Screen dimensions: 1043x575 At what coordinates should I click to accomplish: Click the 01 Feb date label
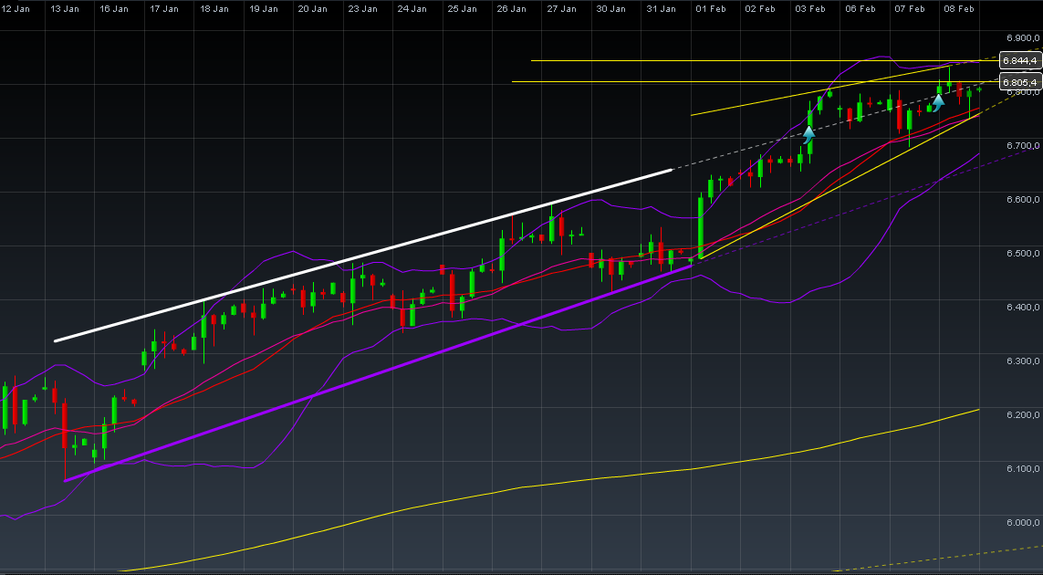(710, 8)
